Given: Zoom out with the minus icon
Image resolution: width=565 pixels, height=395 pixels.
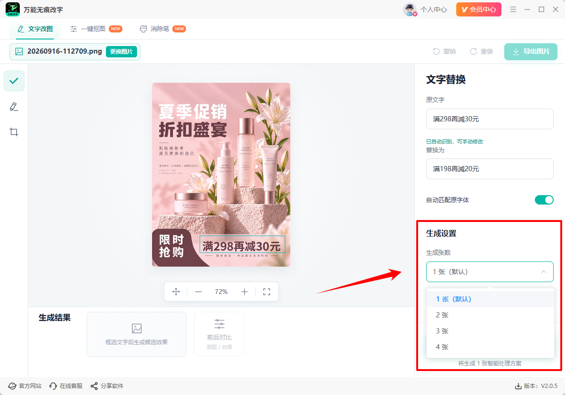Looking at the screenshot, I should [x=198, y=292].
